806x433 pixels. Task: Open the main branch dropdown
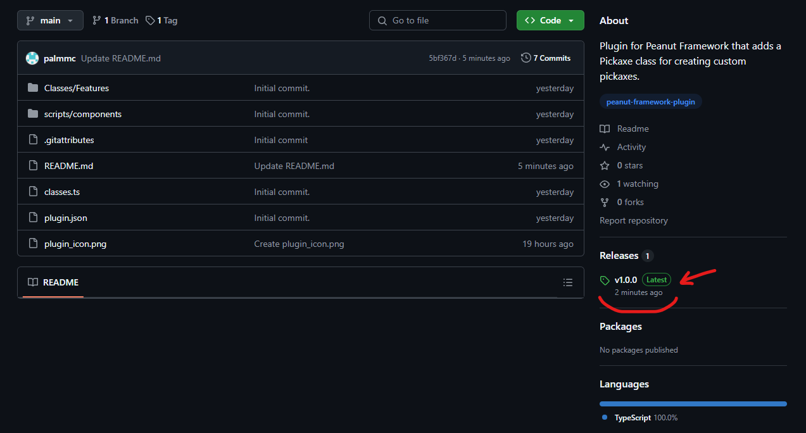point(50,20)
